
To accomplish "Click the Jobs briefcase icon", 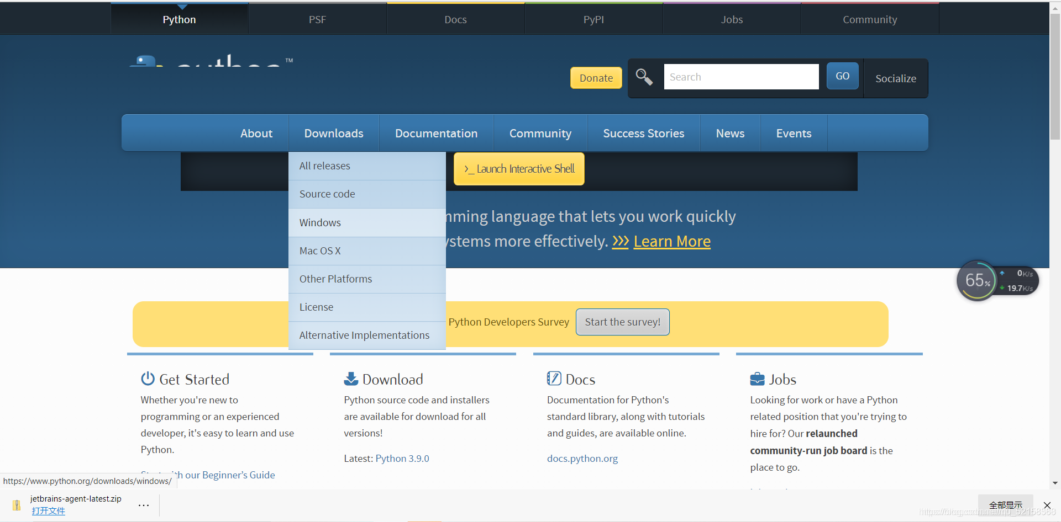I will coord(757,379).
